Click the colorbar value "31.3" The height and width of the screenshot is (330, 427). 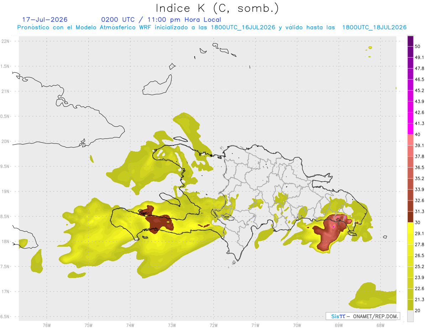coord(420,211)
